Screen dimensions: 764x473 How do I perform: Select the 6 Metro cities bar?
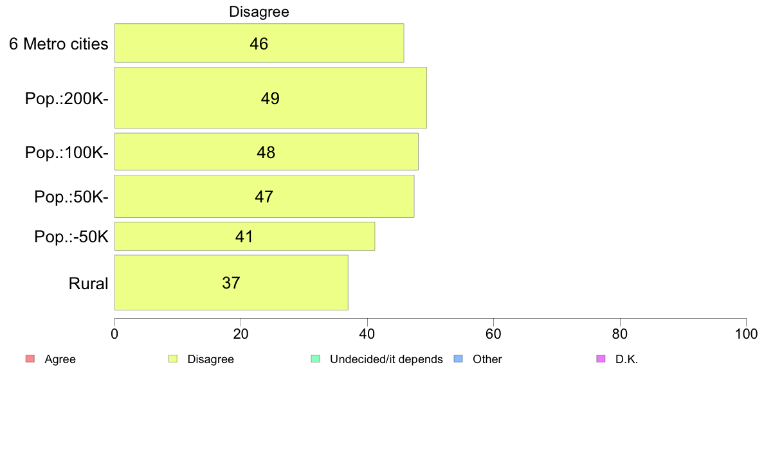259,43
